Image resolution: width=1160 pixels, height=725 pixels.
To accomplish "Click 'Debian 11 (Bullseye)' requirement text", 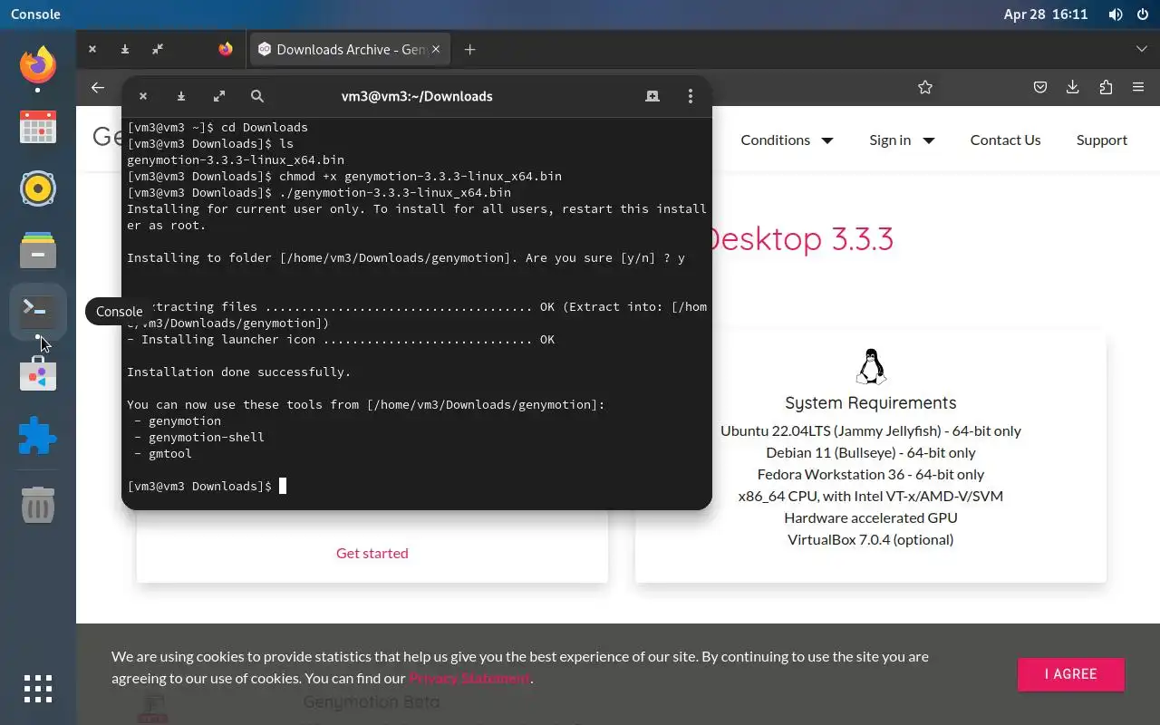I will (x=871, y=452).
